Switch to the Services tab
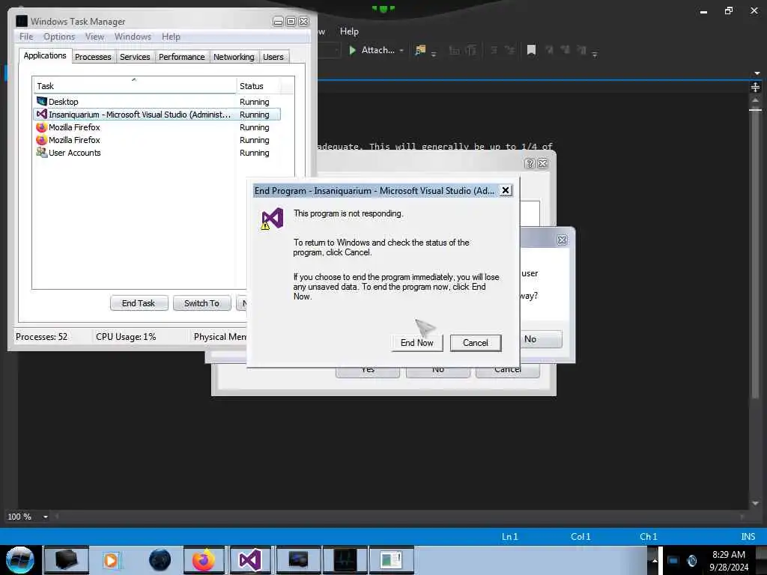Screen dimensions: 767x575 click(135, 57)
